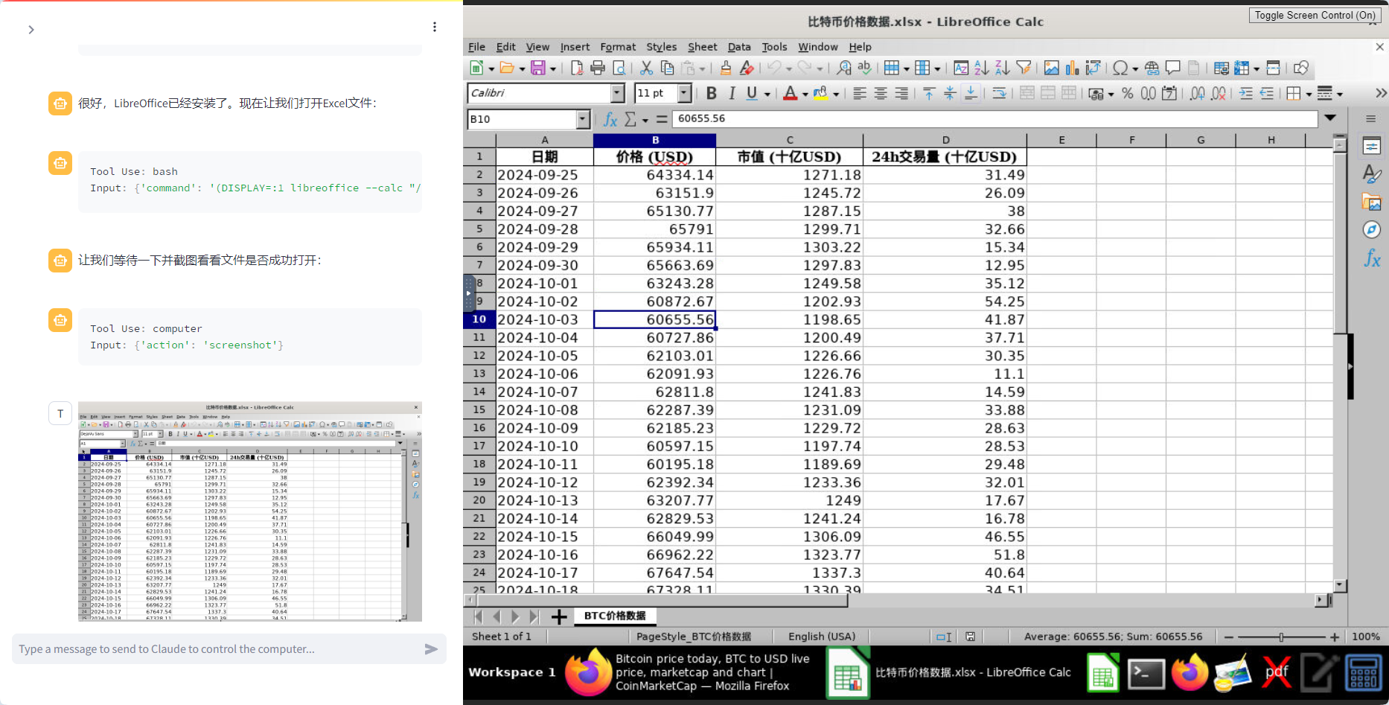Toggle wrap text for the cell

pos(999,94)
